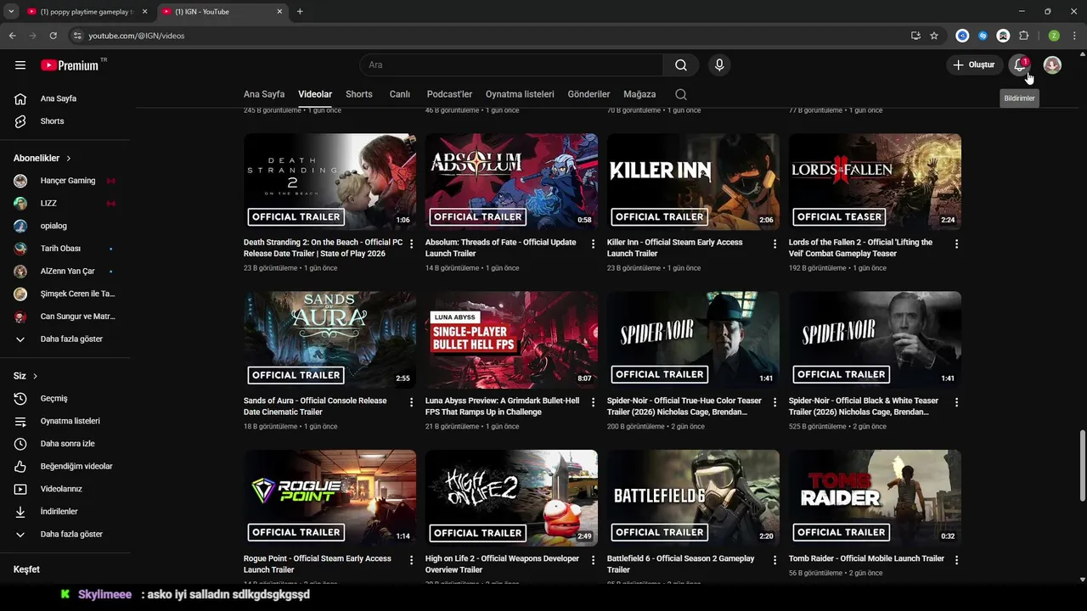This screenshot has height=611, width=1087.
Task: Open more options for Tomb Raider video
Action: pyautogui.click(x=956, y=560)
